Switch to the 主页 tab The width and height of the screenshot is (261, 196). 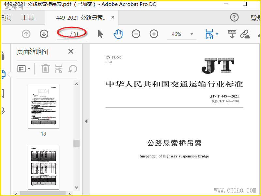coord(6,18)
